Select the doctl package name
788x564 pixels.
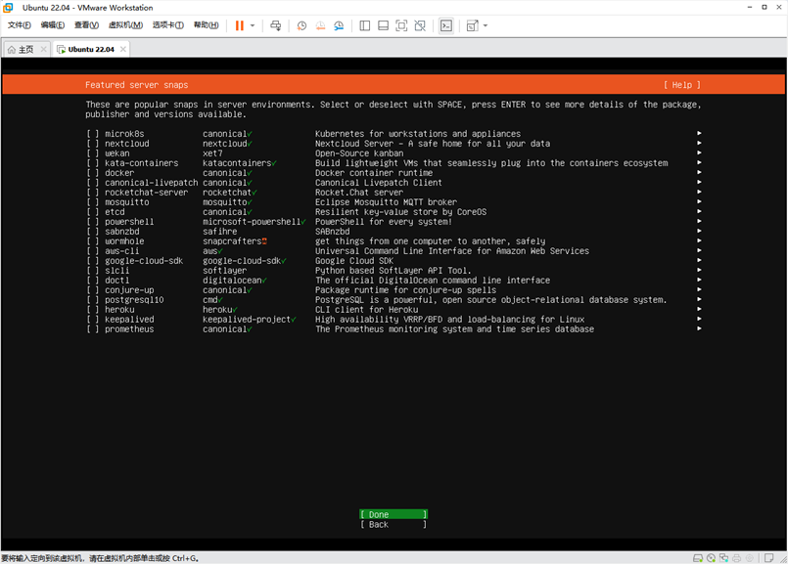117,281
